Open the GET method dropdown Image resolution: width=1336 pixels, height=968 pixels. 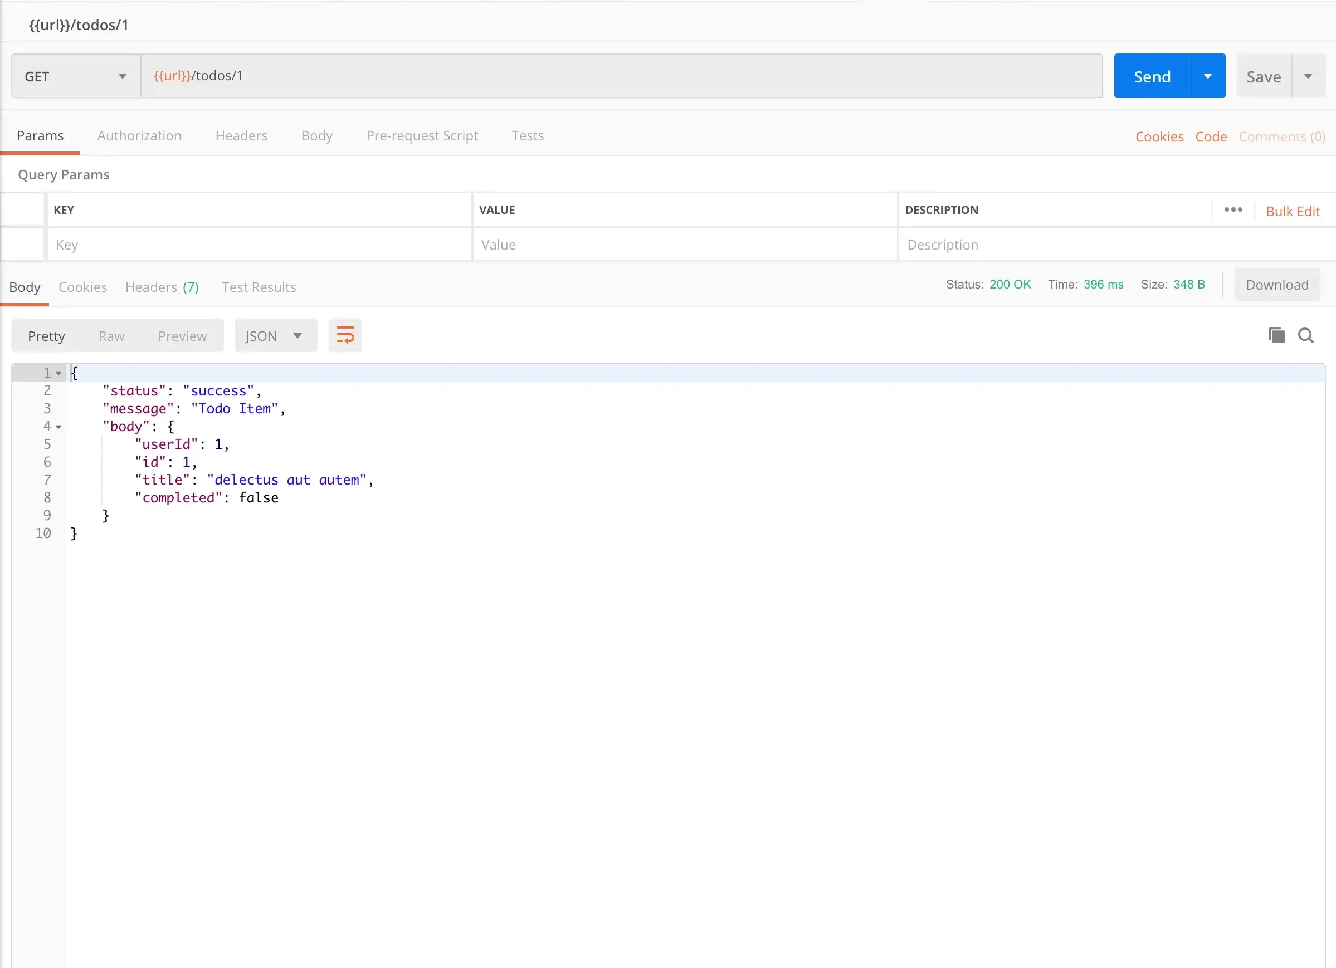(75, 76)
